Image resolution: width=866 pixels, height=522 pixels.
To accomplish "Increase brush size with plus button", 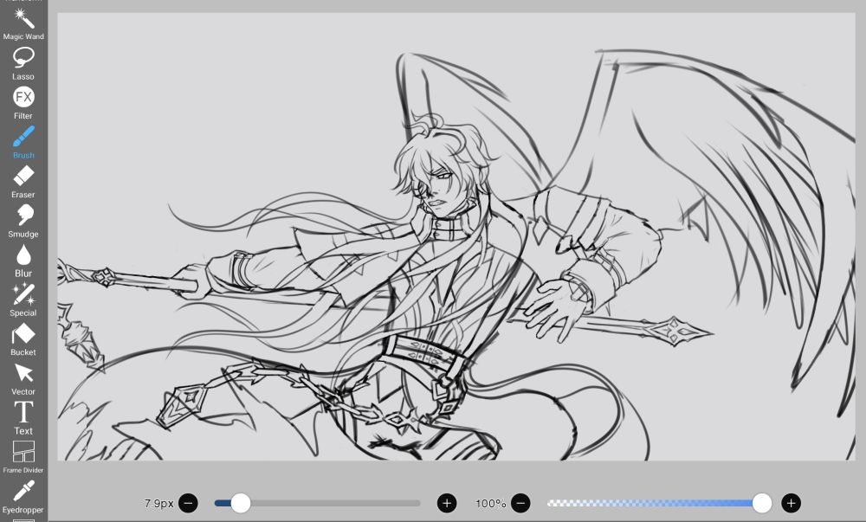I will [447, 503].
